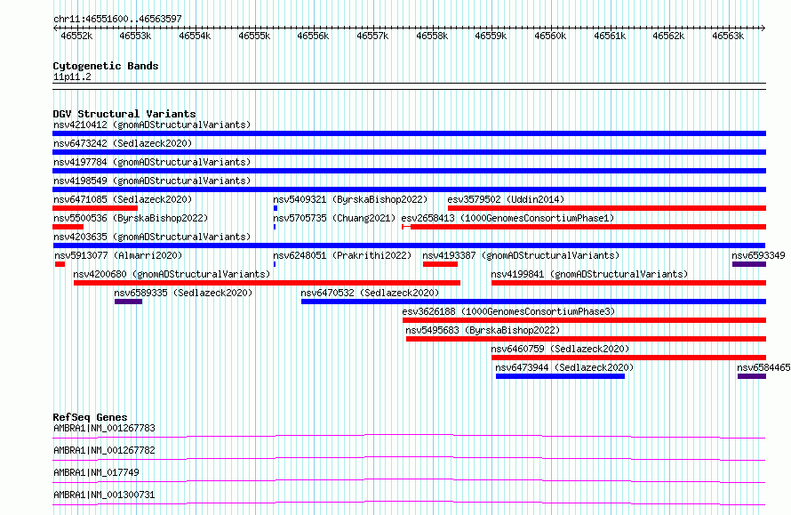Click the 46561k ruler tick label

[x=610, y=36]
